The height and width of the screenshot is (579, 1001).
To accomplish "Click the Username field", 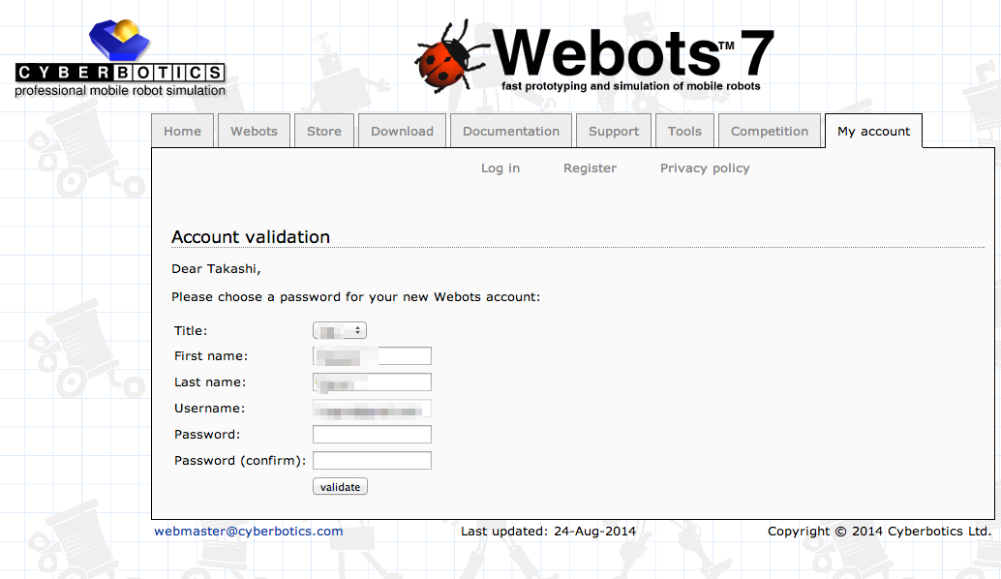I will coord(372,409).
